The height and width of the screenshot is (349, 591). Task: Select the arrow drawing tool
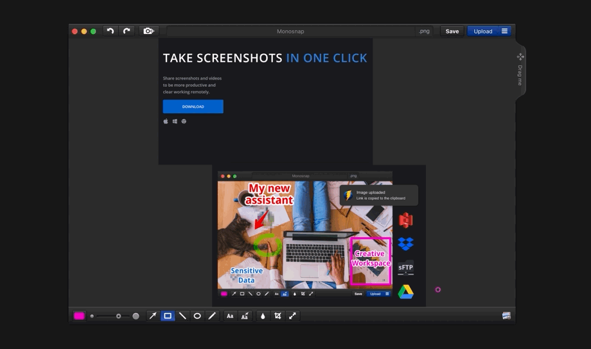click(153, 316)
